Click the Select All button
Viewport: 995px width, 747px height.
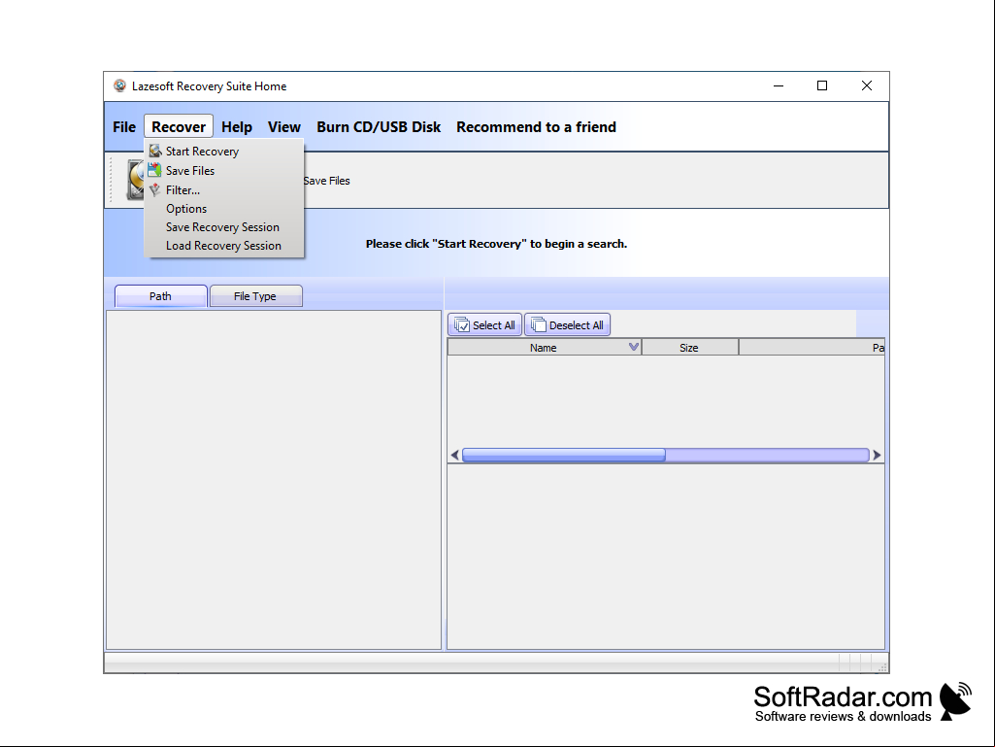click(x=484, y=324)
